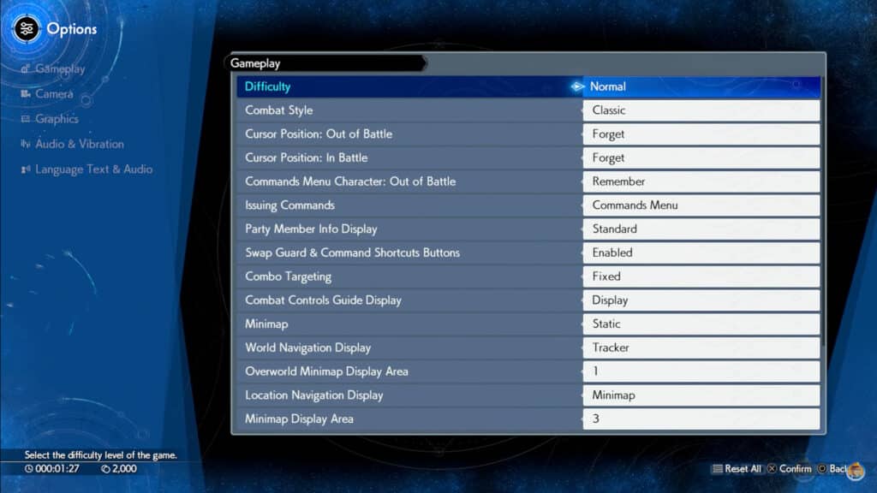Click the Gameplay category icon in sidebar
Screen dimensions: 877x493
[x=25, y=68]
